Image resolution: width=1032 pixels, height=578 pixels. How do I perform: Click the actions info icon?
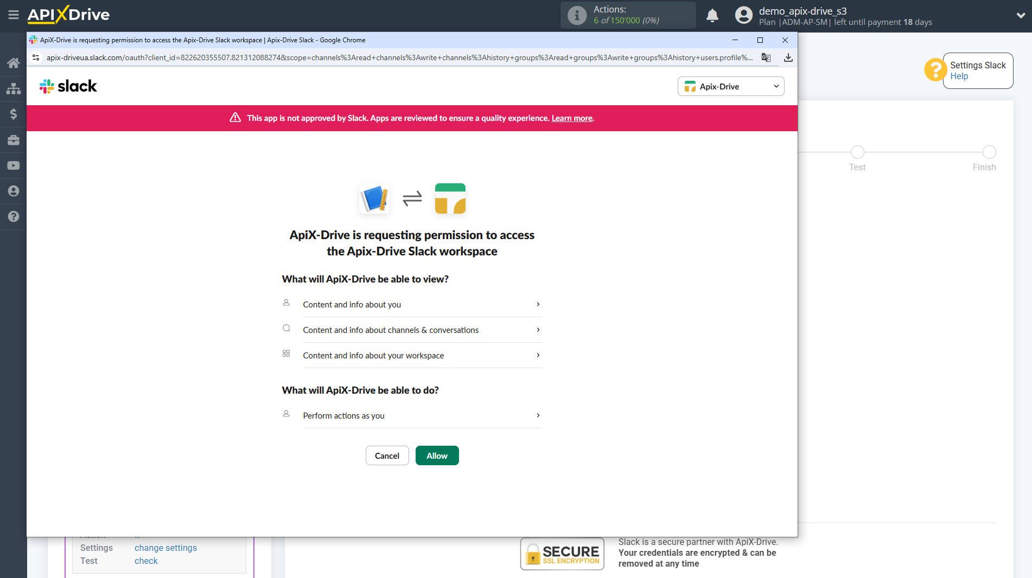coord(577,15)
